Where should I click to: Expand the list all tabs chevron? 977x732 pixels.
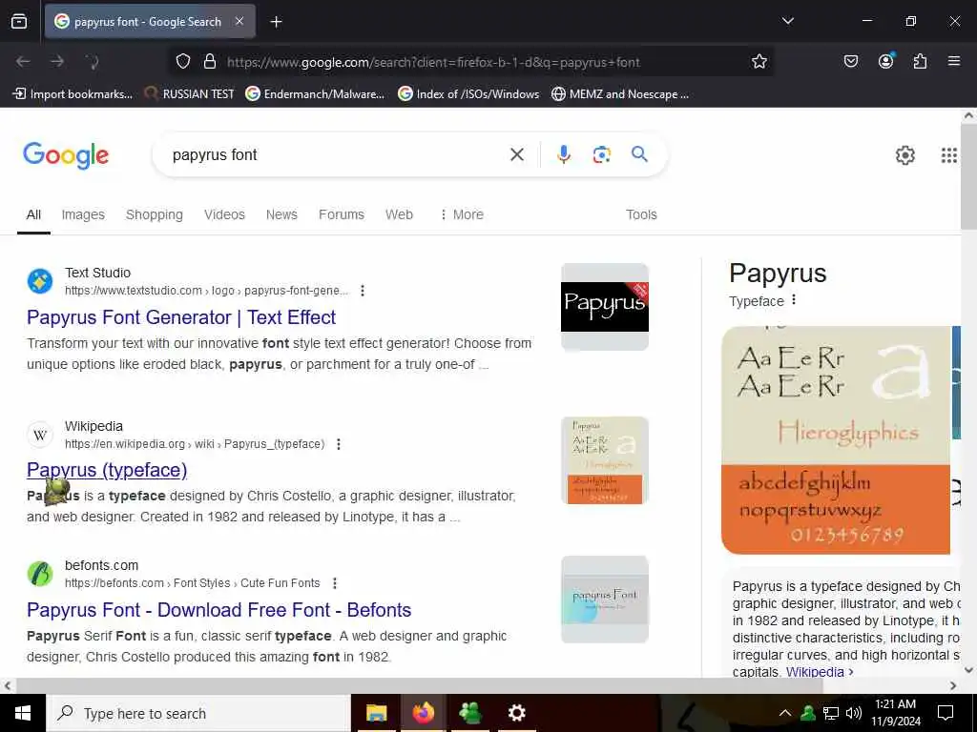787,21
